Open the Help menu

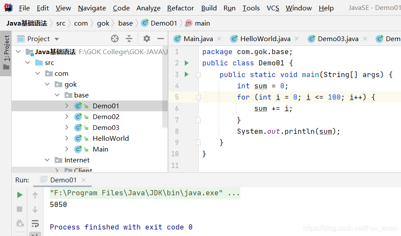326,8
